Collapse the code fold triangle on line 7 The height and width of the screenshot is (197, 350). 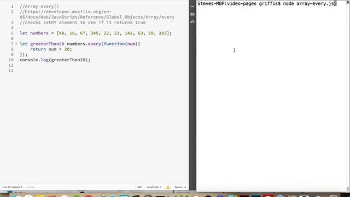coord(16,44)
